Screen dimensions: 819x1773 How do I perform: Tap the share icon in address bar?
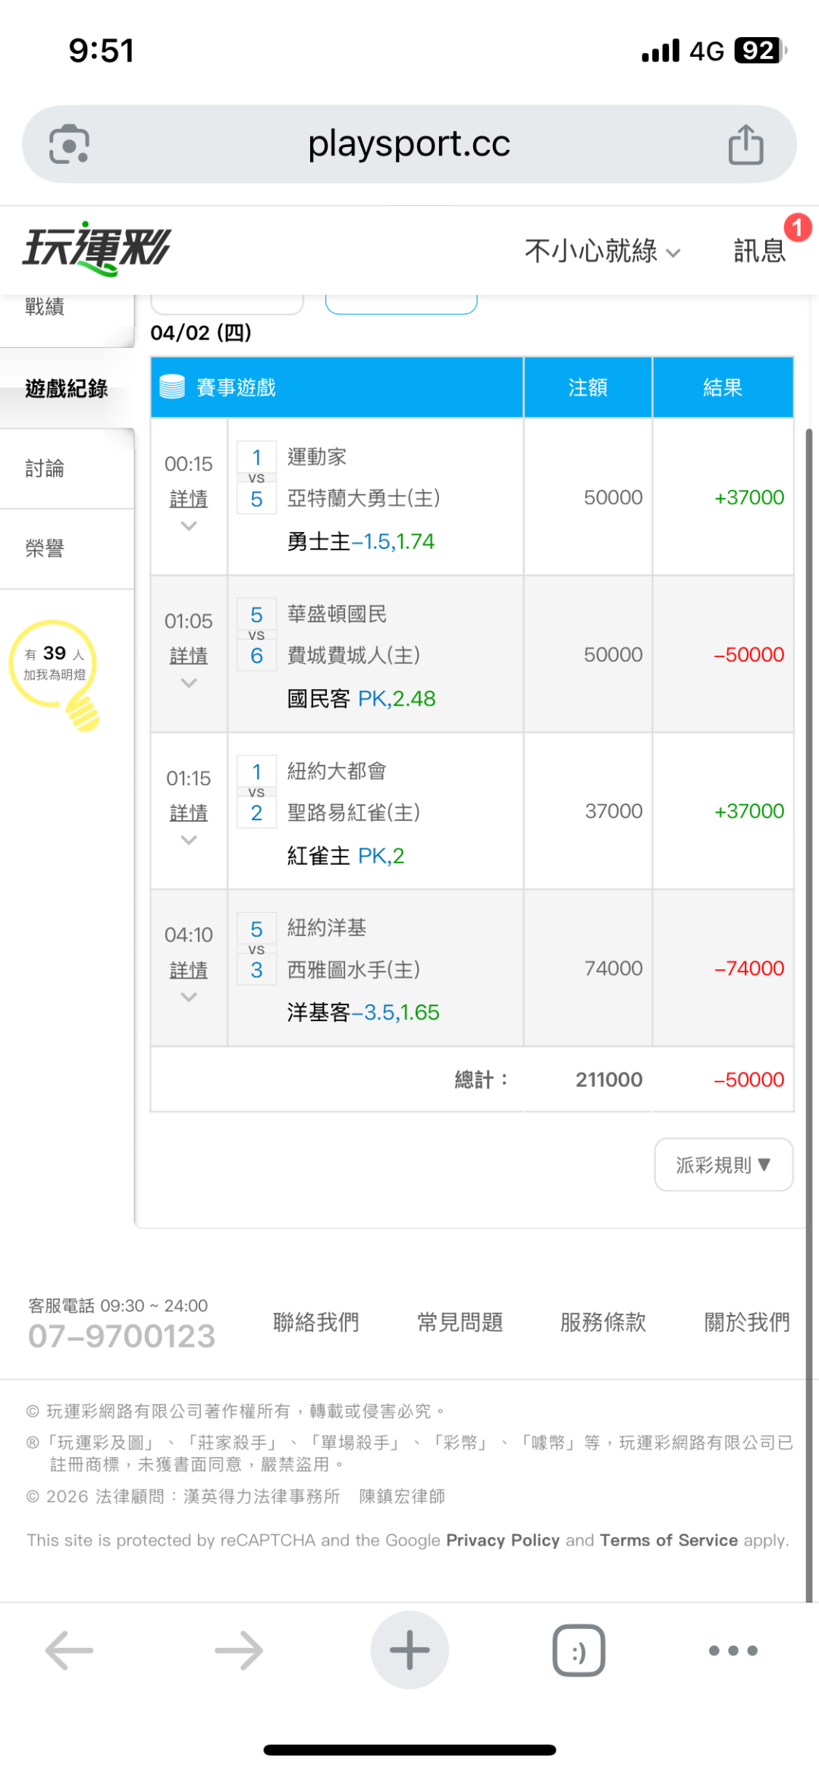tap(745, 144)
